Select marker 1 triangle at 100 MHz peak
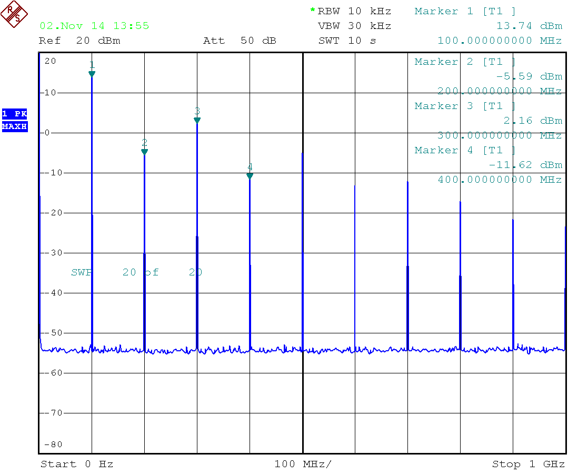568x474 pixels. coord(92,74)
